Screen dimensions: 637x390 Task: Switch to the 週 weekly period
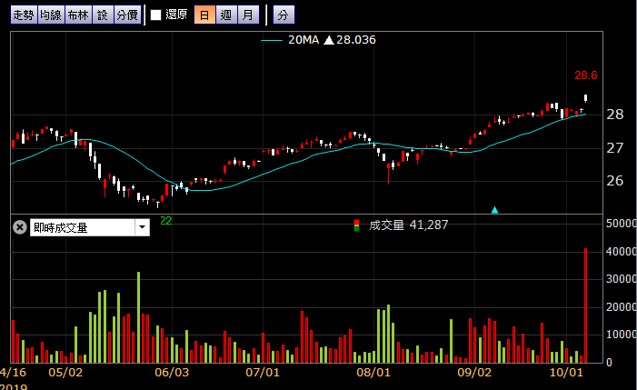coord(226,15)
